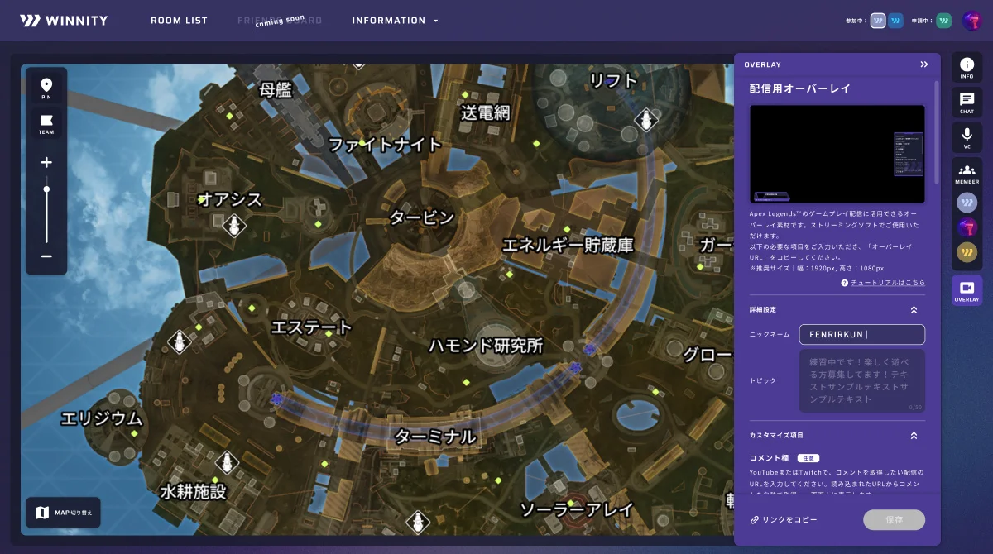Click the MAP切り替え button
The height and width of the screenshot is (554, 993).
click(64, 513)
